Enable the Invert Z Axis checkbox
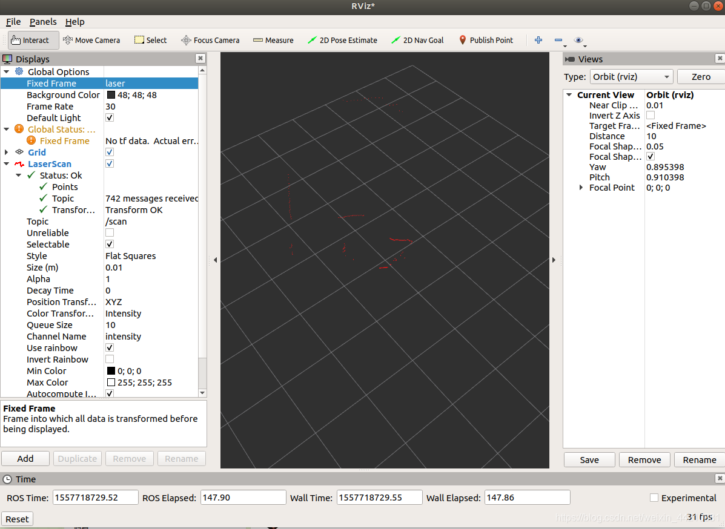The height and width of the screenshot is (529, 725). (651, 115)
